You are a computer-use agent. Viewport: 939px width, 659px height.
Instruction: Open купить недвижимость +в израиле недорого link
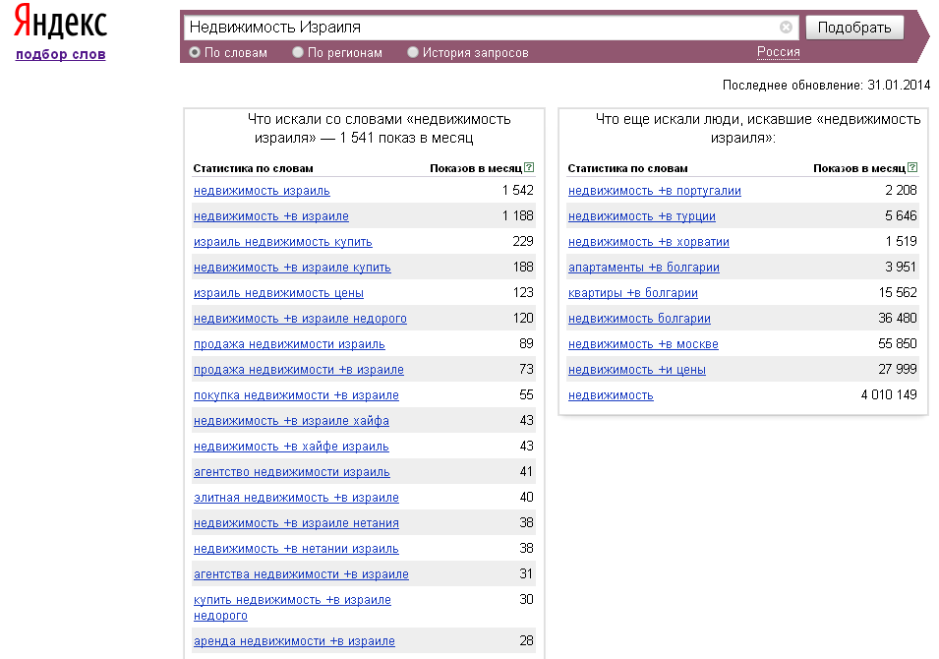292,608
